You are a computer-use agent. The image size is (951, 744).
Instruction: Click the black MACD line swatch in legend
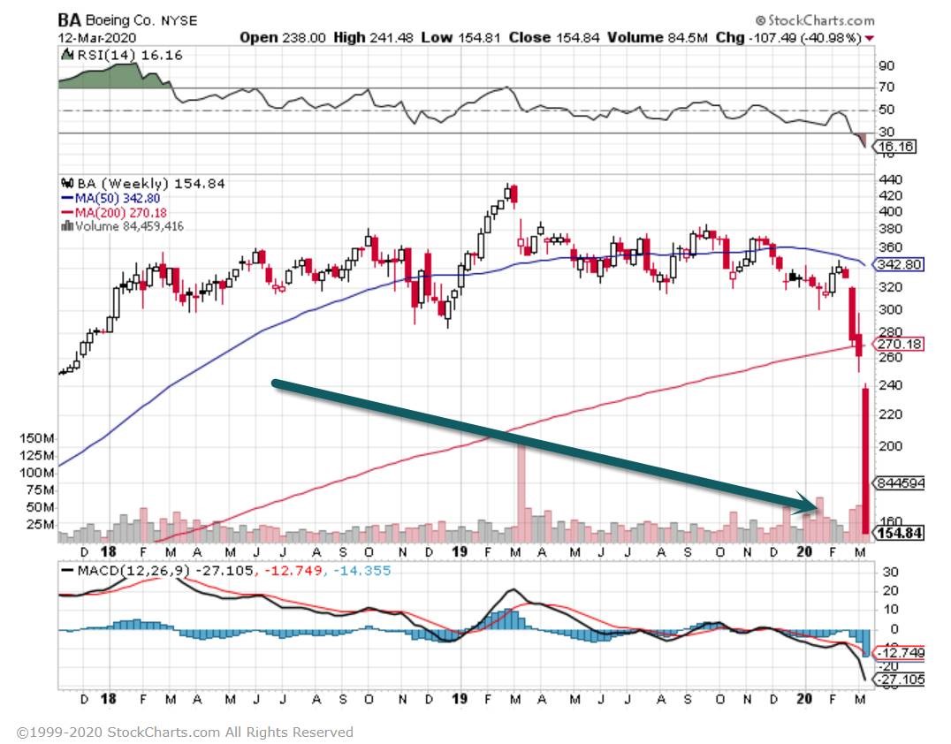pyautogui.click(x=67, y=571)
